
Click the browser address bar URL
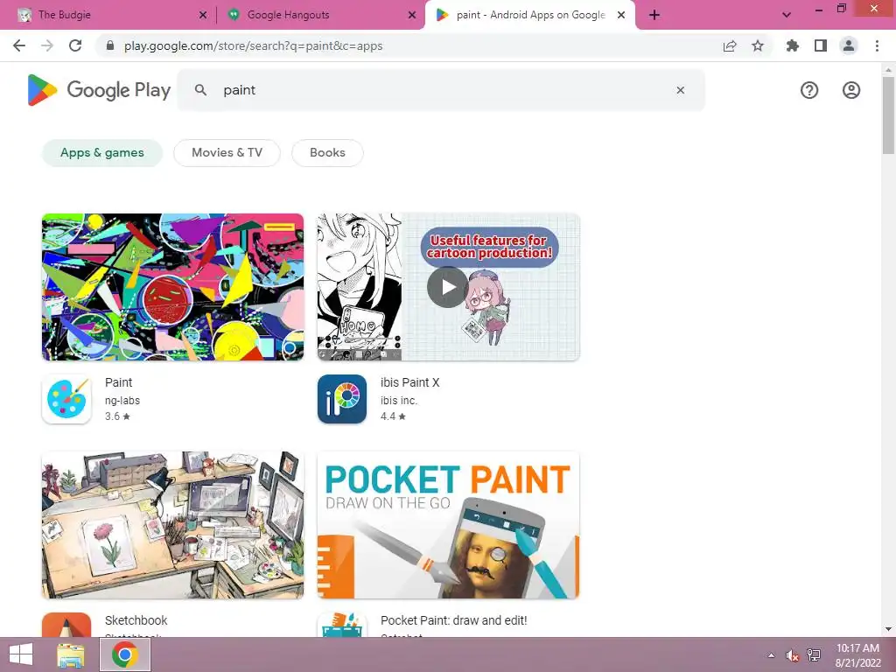point(253,45)
